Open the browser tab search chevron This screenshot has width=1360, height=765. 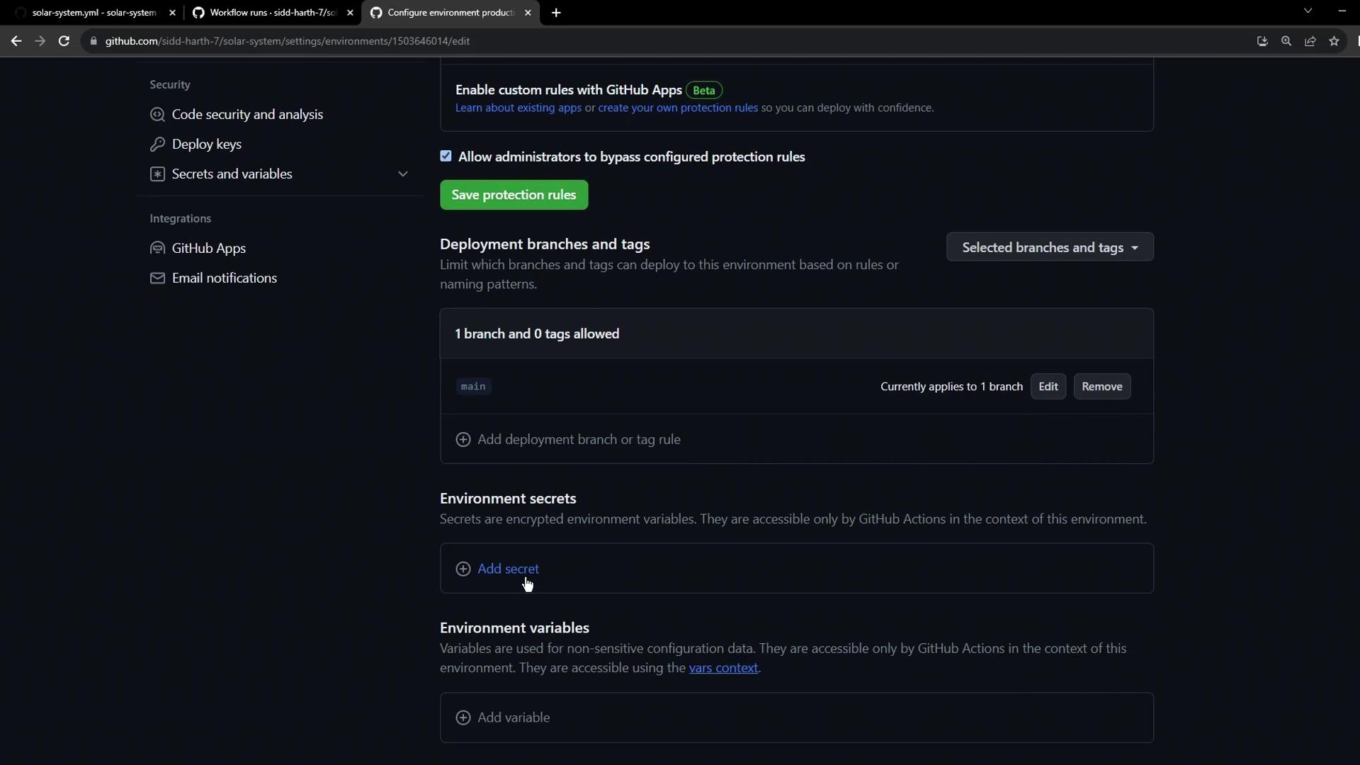[x=1308, y=11]
